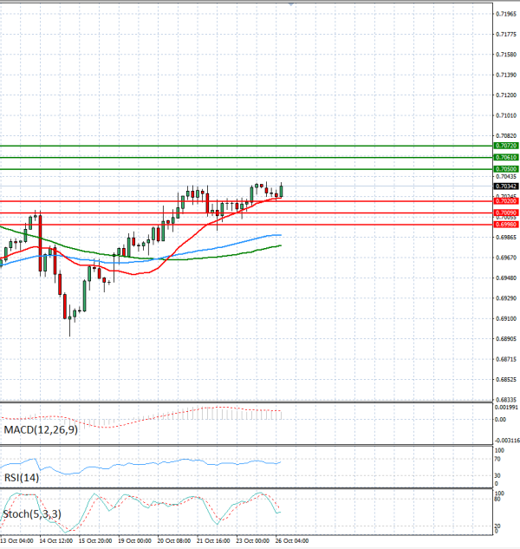Click the lowest candlestick near 0.68905
The width and height of the screenshot is (520, 549).
coord(69,320)
